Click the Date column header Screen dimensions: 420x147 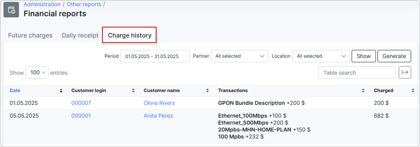pos(15,91)
